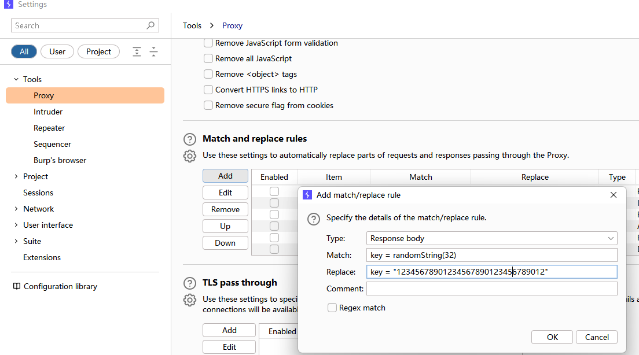
Task: Expand the Network tree section
Action: click(16, 209)
